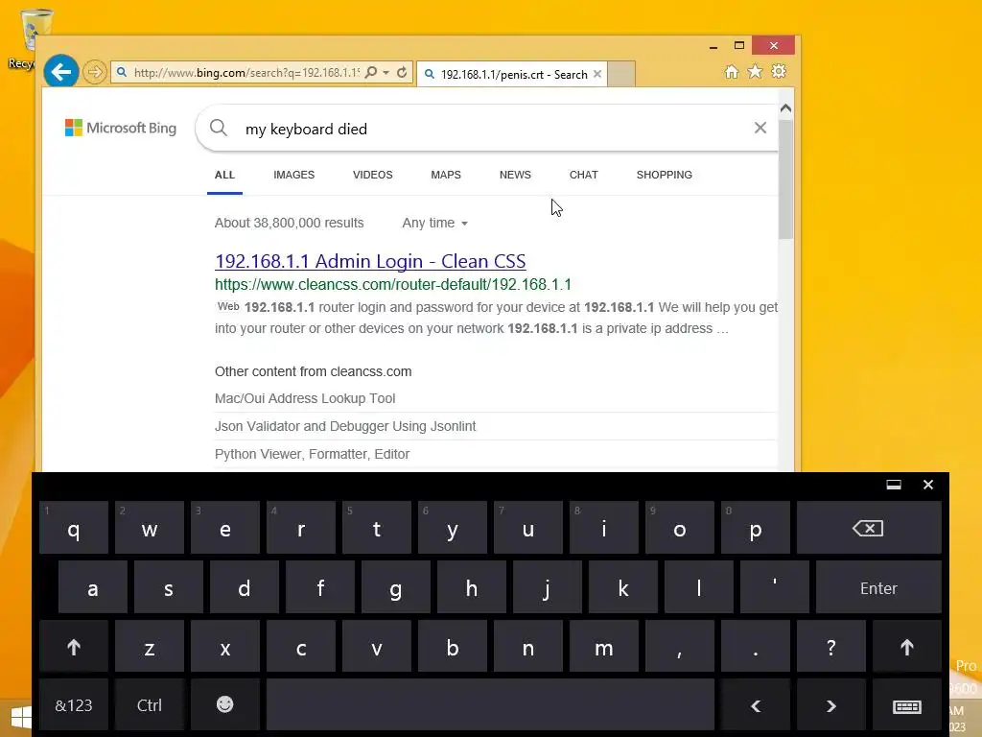Tap the m key
The width and height of the screenshot is (982, 737).
click(x=604, y=647)
